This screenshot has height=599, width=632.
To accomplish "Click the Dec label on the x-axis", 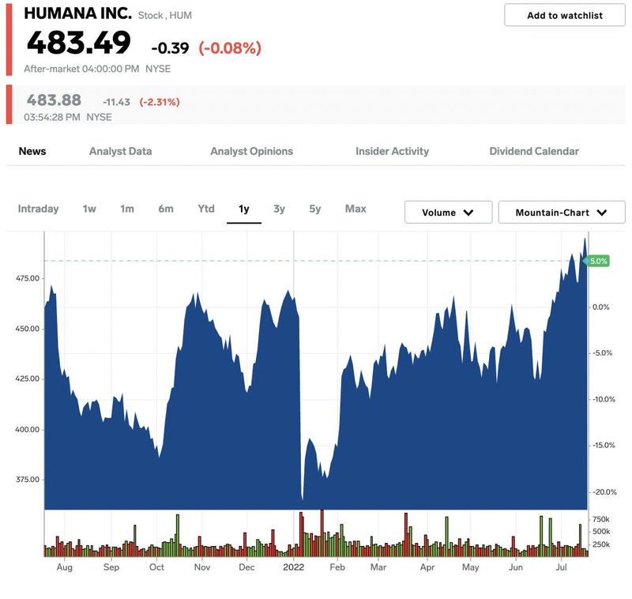I will 246,567.
